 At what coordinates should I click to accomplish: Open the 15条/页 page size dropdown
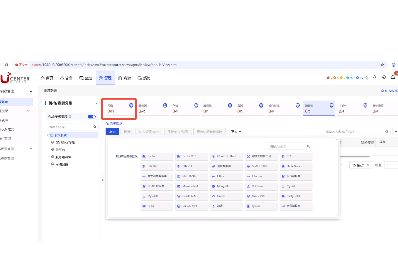pyautogui.click(x=360, y=165)
